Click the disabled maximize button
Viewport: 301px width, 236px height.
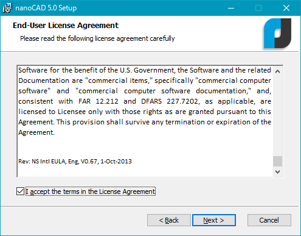click(x=258, y=8)
